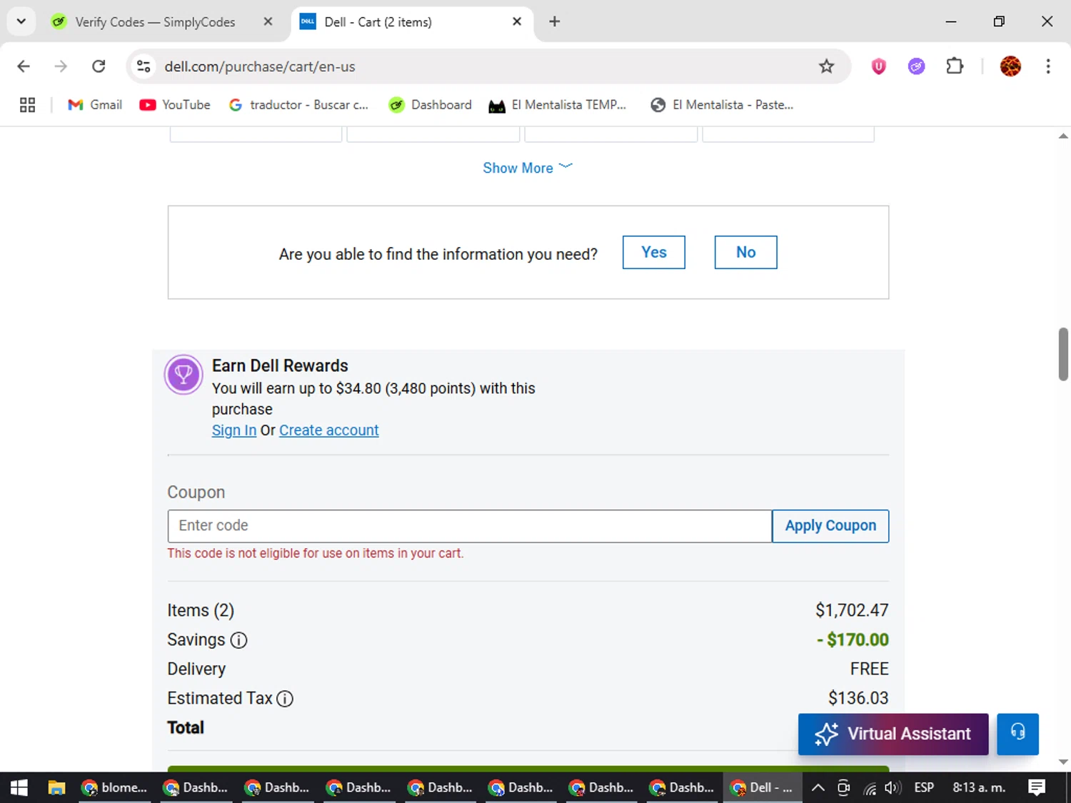The image size is (1071, 803).
Task: Click the Sign In link
Action: (234, 430)
